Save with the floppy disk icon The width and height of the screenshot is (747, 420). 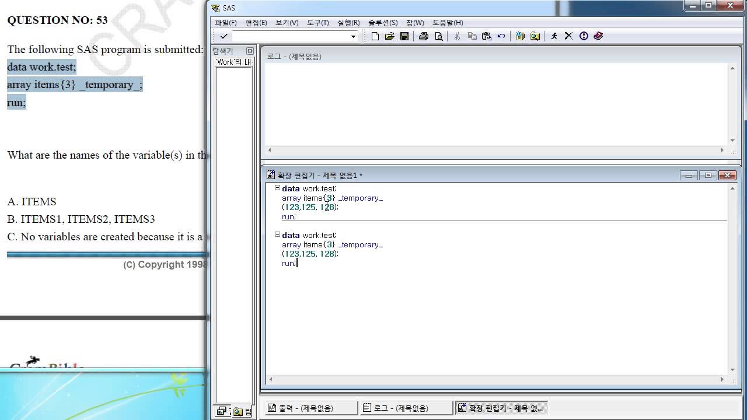pyautogui.click(x=404, y=36)
